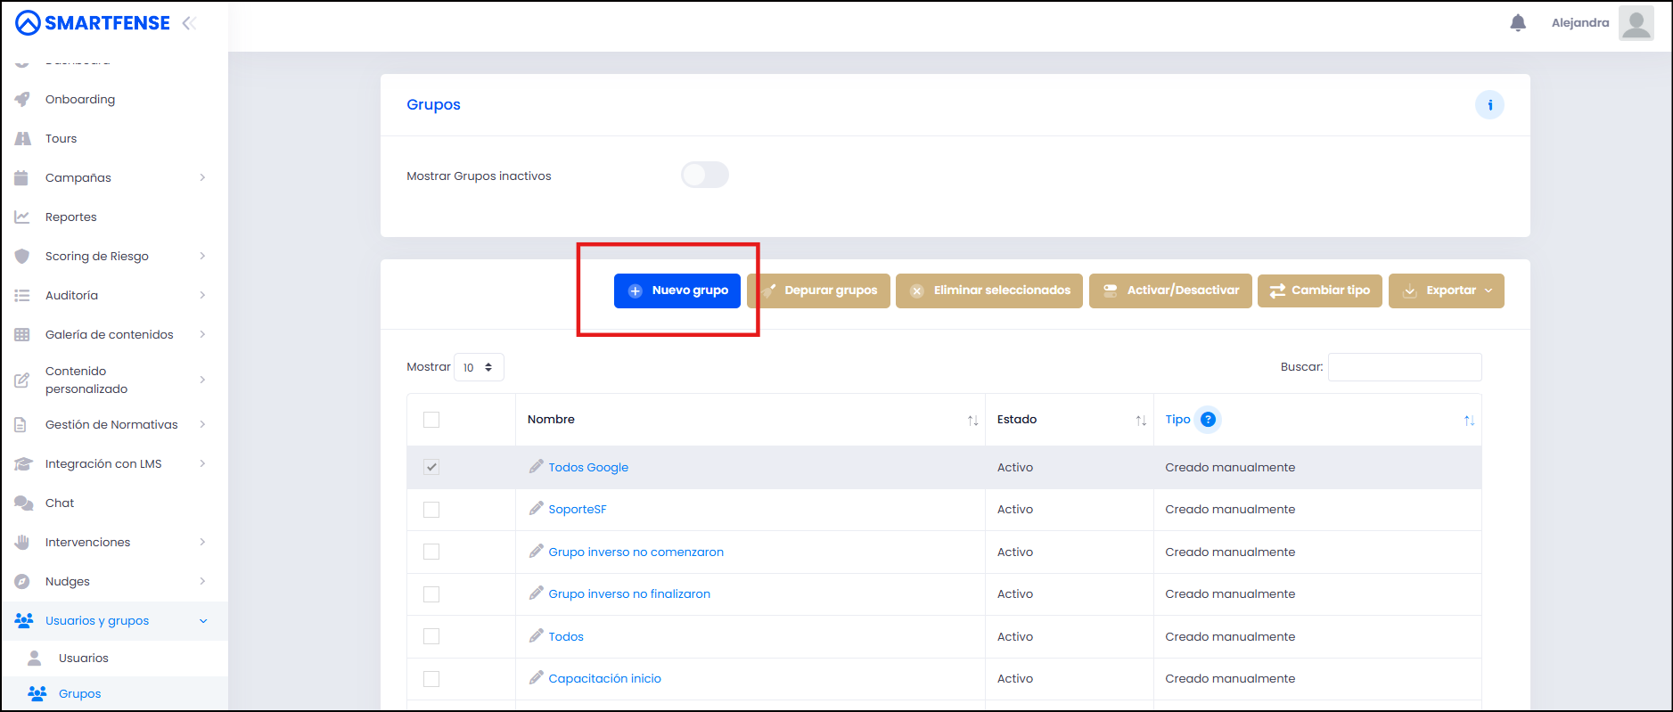Edit Todos group via pencil icon
This screenshot has height=712, width=1673.
pos(536,635)
